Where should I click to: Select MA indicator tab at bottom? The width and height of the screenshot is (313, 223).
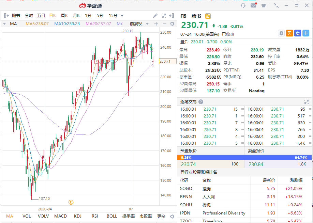coord(10,216)
